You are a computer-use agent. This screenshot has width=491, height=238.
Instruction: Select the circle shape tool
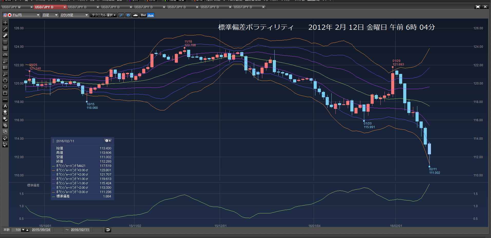click(5, 87)
